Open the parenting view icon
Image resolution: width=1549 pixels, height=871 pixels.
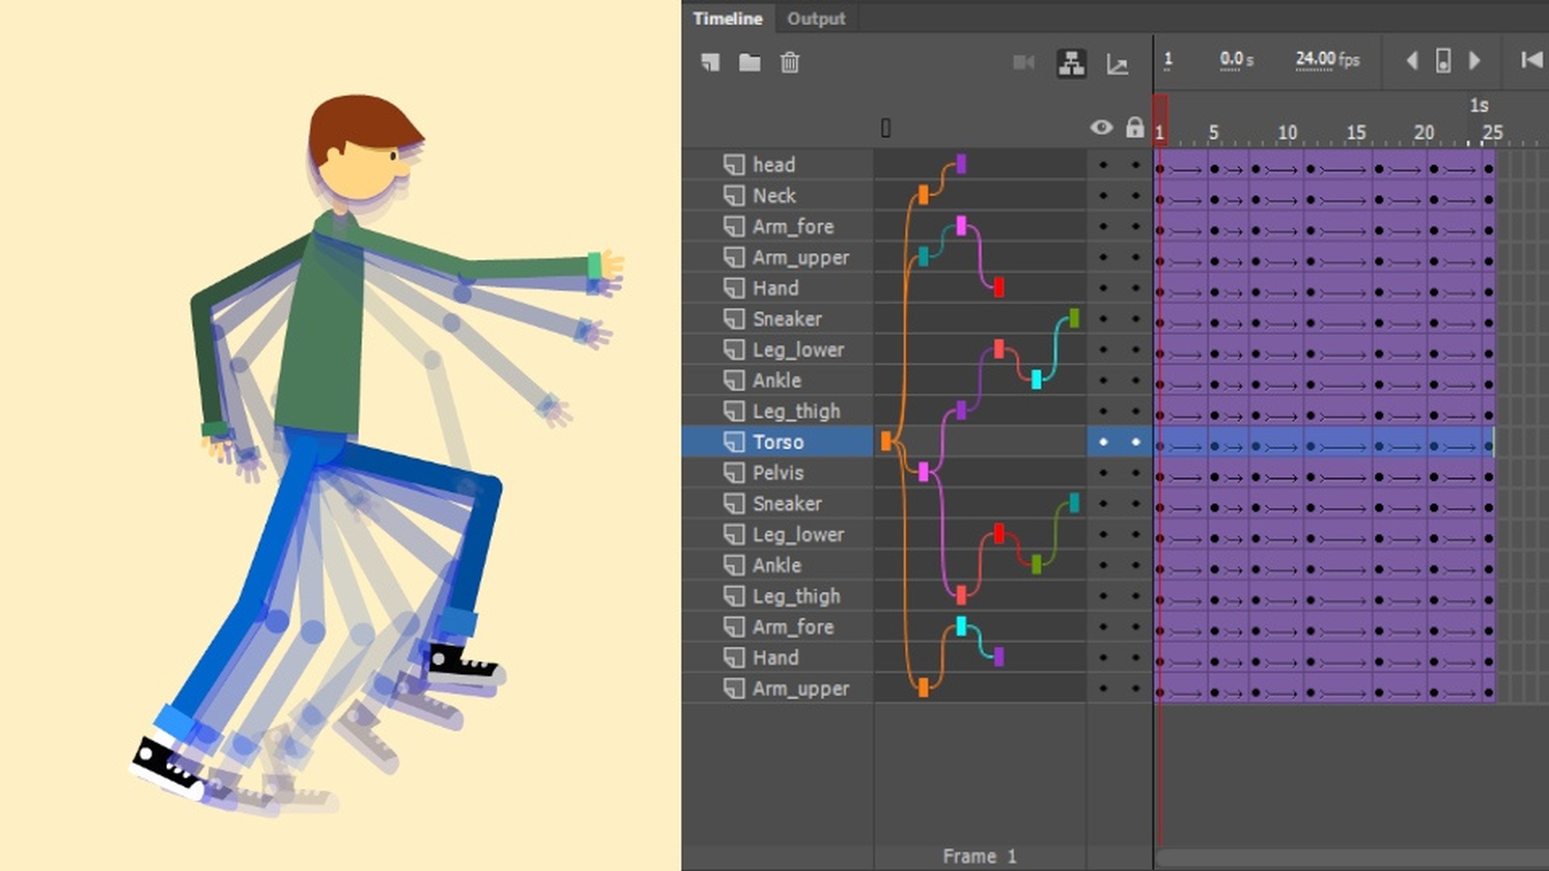point(1071,63)
